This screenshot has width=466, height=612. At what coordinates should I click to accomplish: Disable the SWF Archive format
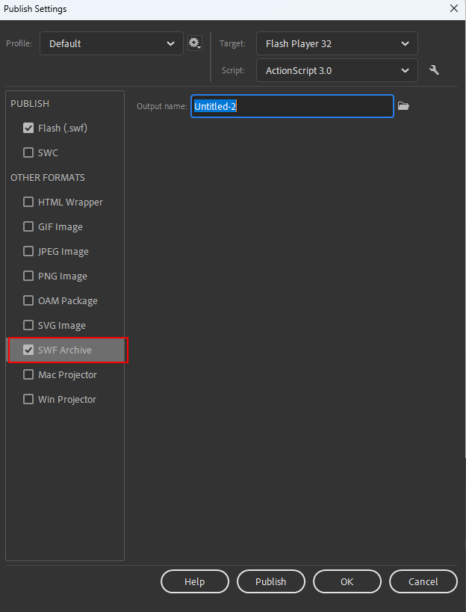28,350
